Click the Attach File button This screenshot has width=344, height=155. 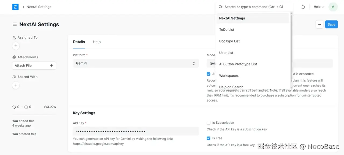[34, 65]
